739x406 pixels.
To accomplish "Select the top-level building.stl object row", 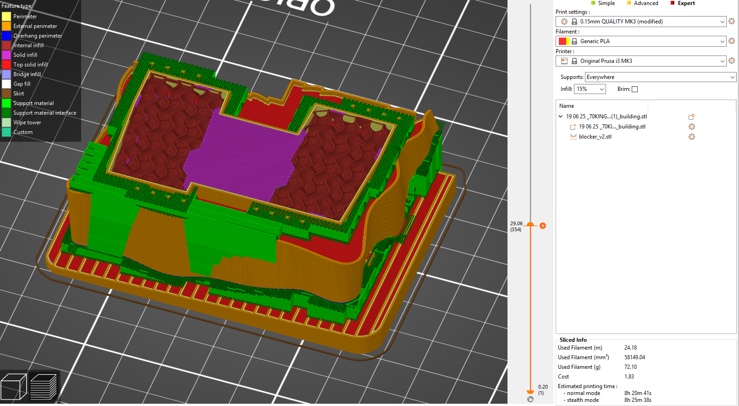I will (x=606, y=117).
